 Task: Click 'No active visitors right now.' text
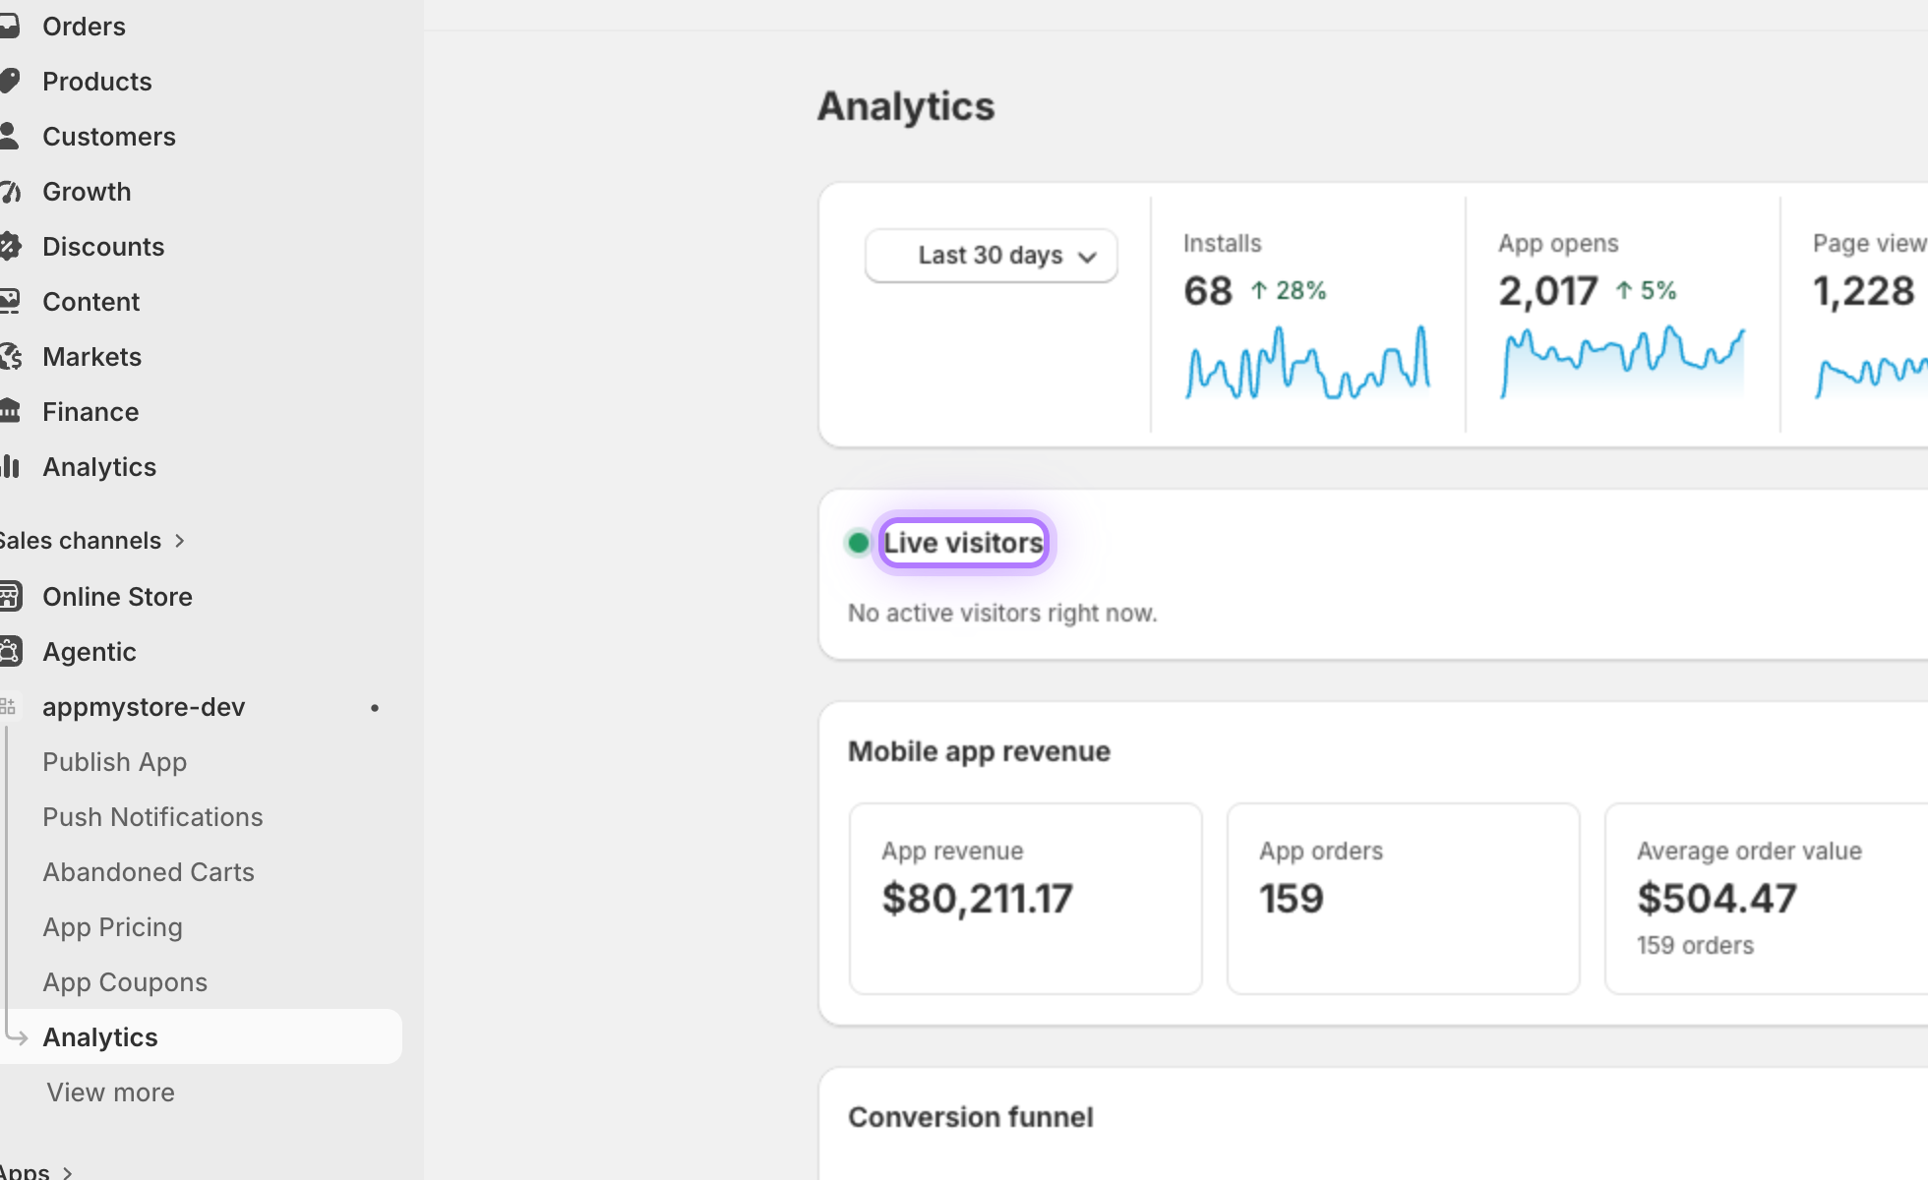tap(1002, 614)
